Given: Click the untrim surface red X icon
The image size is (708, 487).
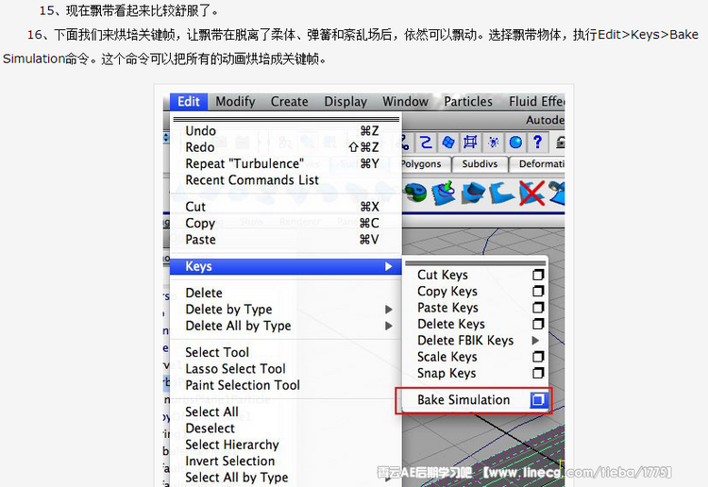Looking at the screenshot, I should pos(531,193).
